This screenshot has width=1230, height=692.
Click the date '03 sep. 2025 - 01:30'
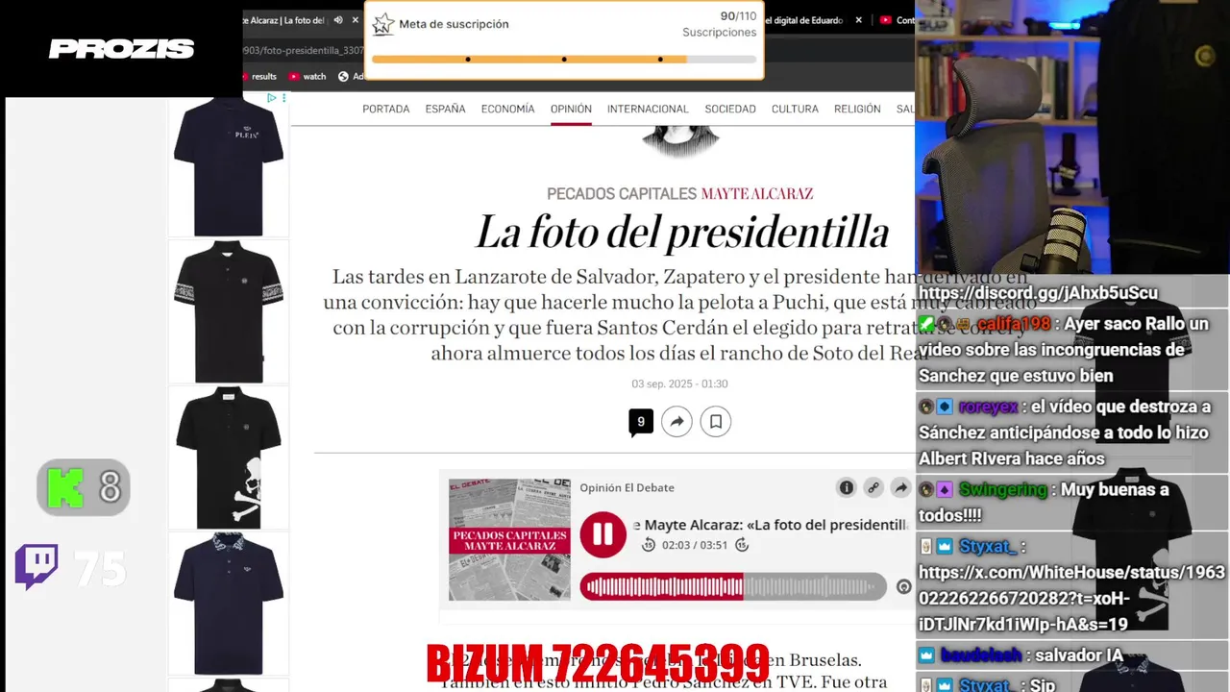679,383
